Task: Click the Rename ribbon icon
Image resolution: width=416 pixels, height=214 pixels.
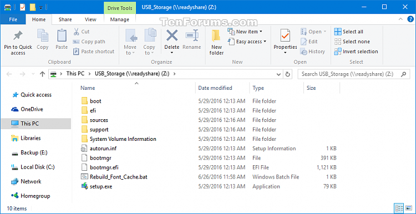Action: [192, 35]
